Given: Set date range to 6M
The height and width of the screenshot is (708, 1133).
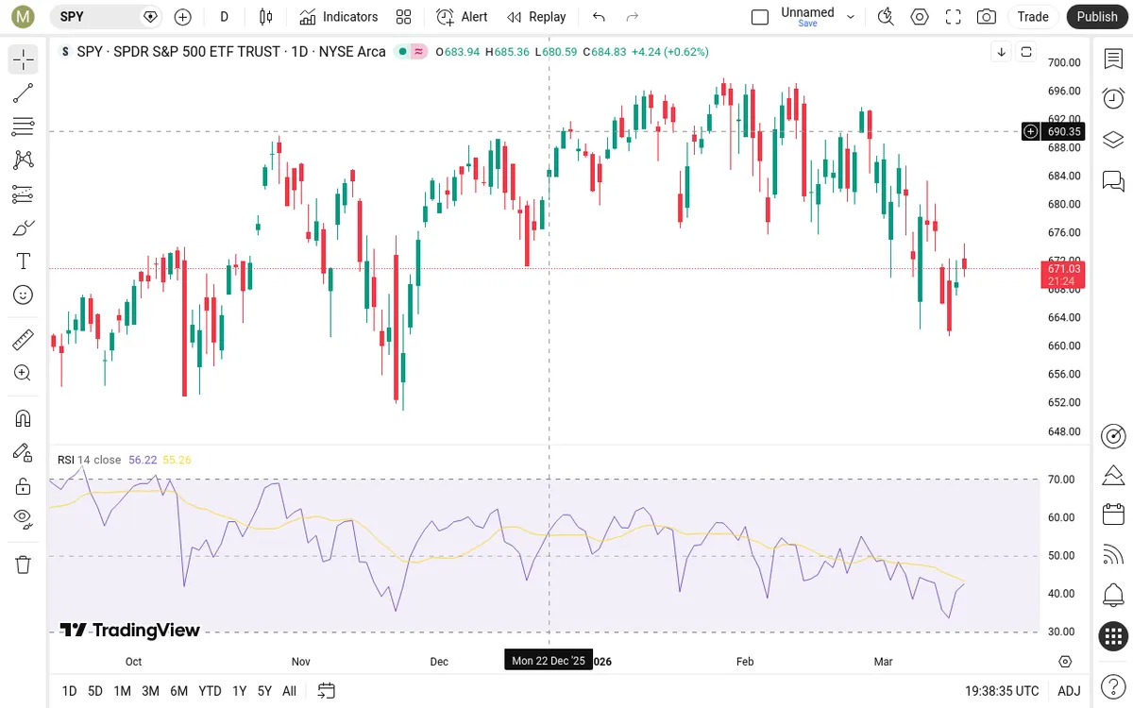Looking at the screenshot, I should tap(178, 691).
